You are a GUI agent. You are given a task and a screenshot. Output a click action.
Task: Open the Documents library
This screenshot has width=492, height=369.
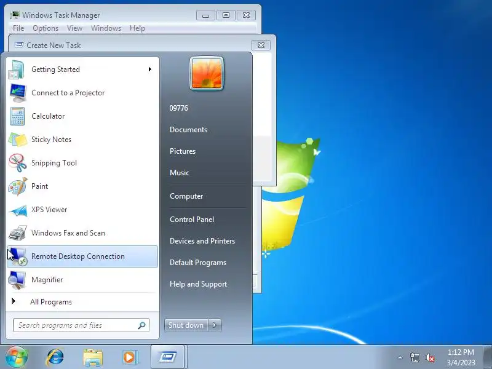point(188,130)
